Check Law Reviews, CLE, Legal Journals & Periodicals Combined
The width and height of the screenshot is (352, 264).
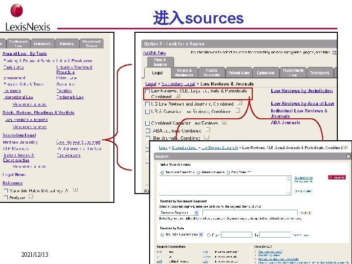(x=147, y=91)
